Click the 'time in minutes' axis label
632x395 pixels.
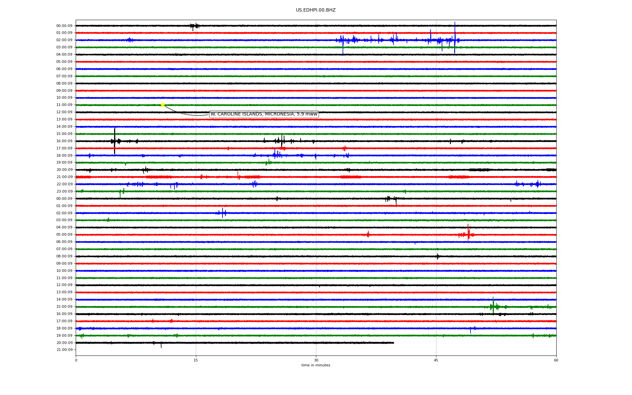coord(315,365)
